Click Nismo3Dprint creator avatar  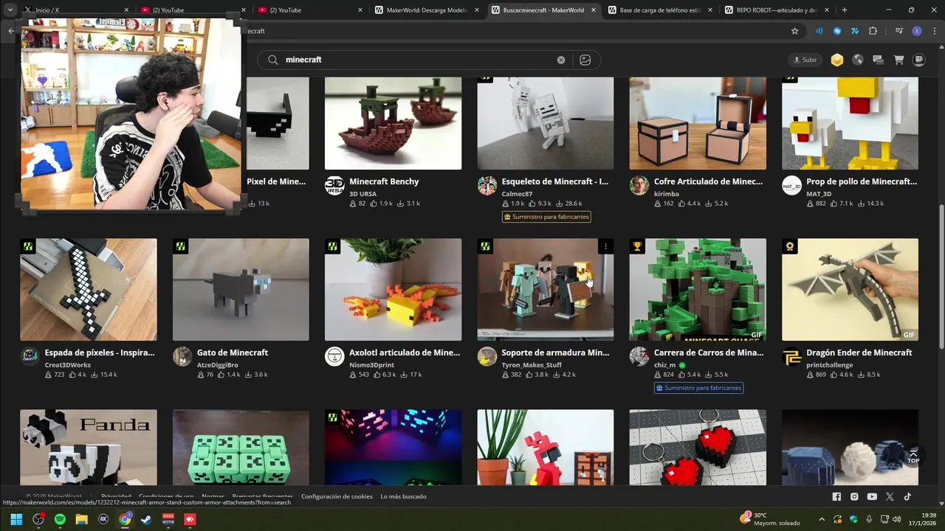pos(334,357)
